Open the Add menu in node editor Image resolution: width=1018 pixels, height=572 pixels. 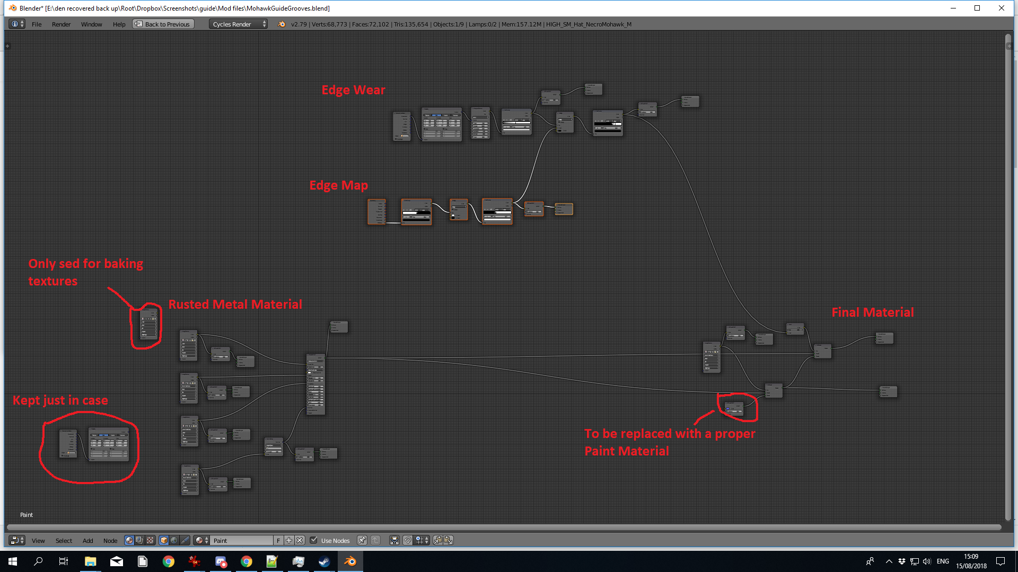(87, 541)
